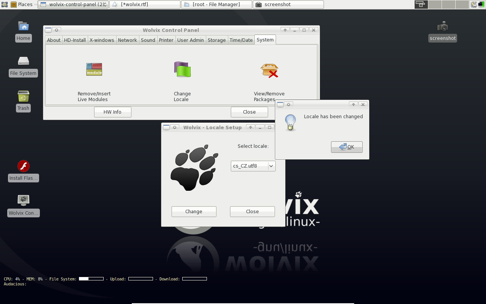Activate the [root - File Manager] taskbar button
Screen dimensions: 486x304
coord(216,5)
